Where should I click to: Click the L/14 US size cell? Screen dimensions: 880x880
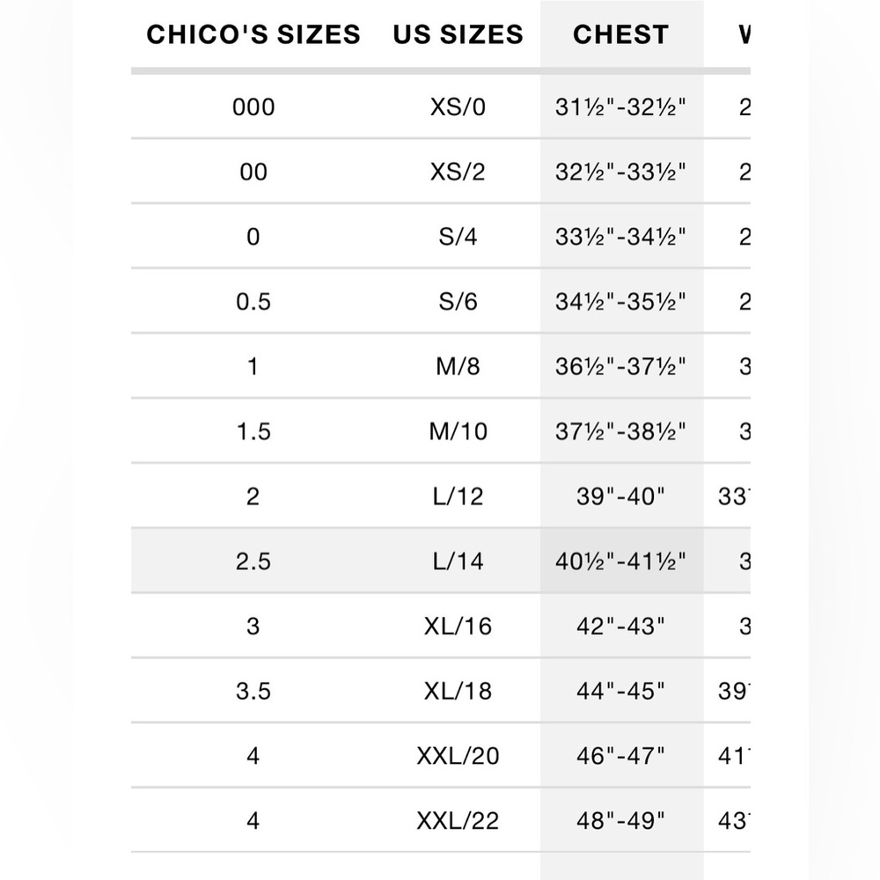458,561
